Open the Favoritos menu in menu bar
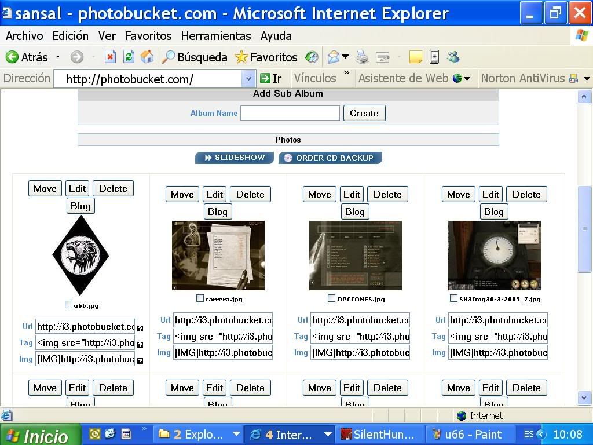The image size is (593, 445). click(148, 36)
